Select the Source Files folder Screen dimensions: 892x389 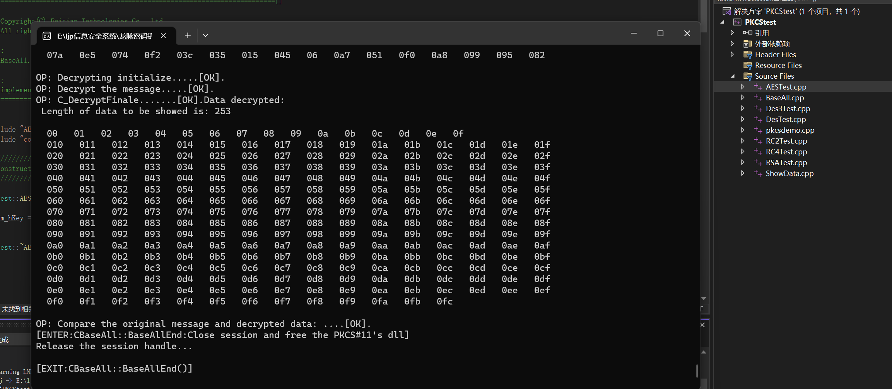[774, 76]
